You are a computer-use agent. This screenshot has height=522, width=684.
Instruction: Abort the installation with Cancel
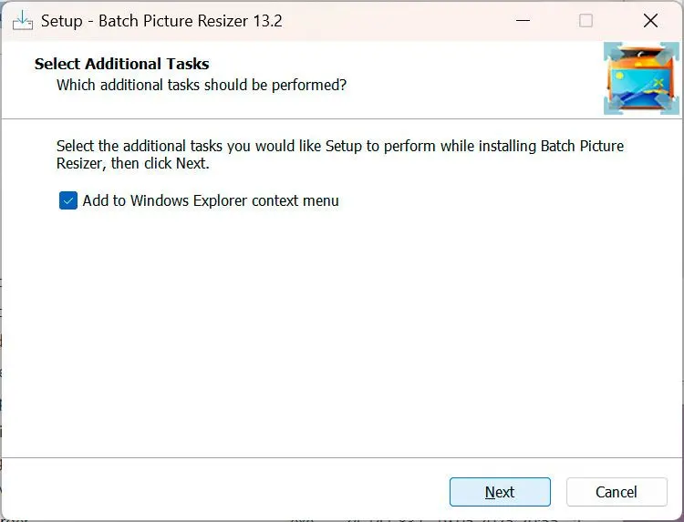tap(617, 492)
